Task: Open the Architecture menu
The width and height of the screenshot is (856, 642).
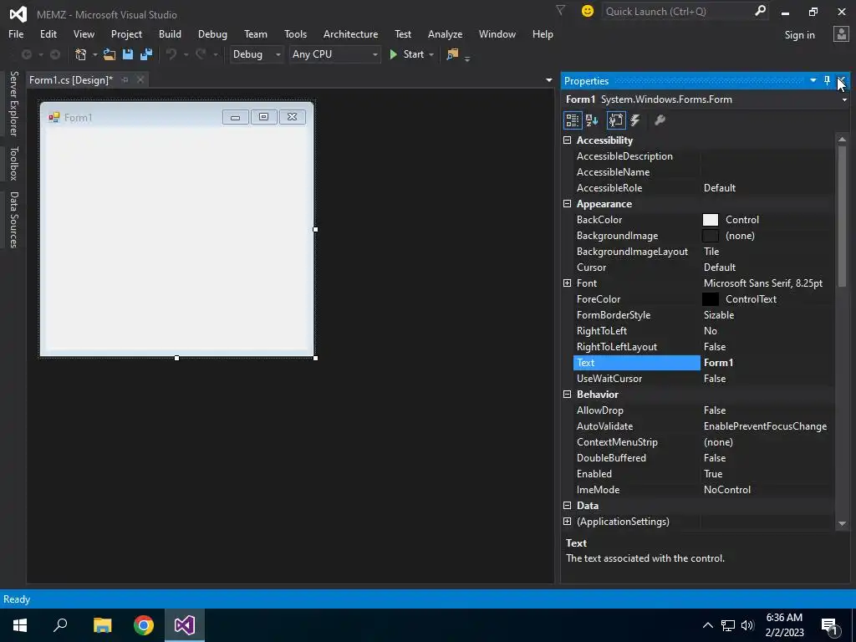Action: coord(350,33)
